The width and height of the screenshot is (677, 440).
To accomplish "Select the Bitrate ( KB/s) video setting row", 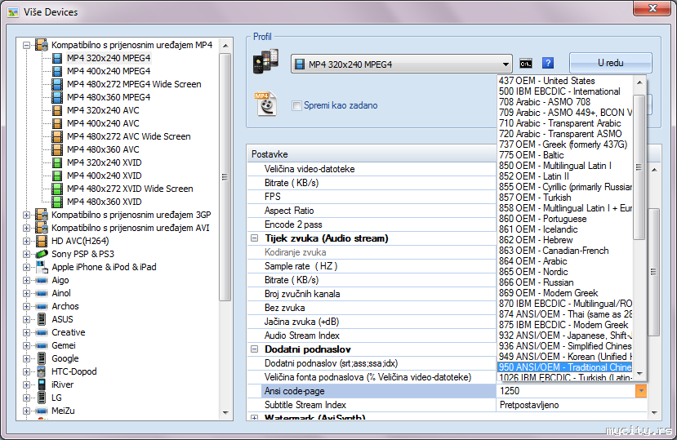I will pos(372,183).
